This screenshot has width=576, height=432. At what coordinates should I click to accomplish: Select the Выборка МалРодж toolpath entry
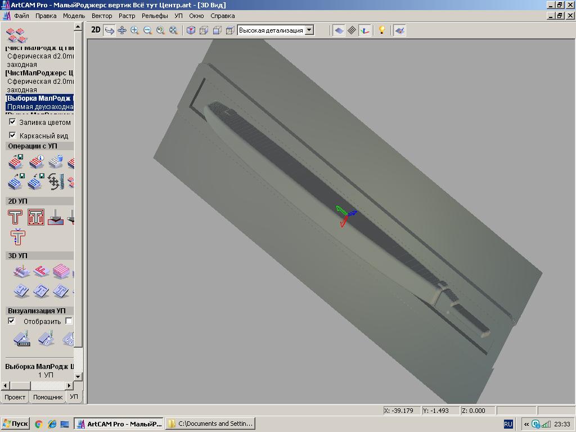(40, 98)
